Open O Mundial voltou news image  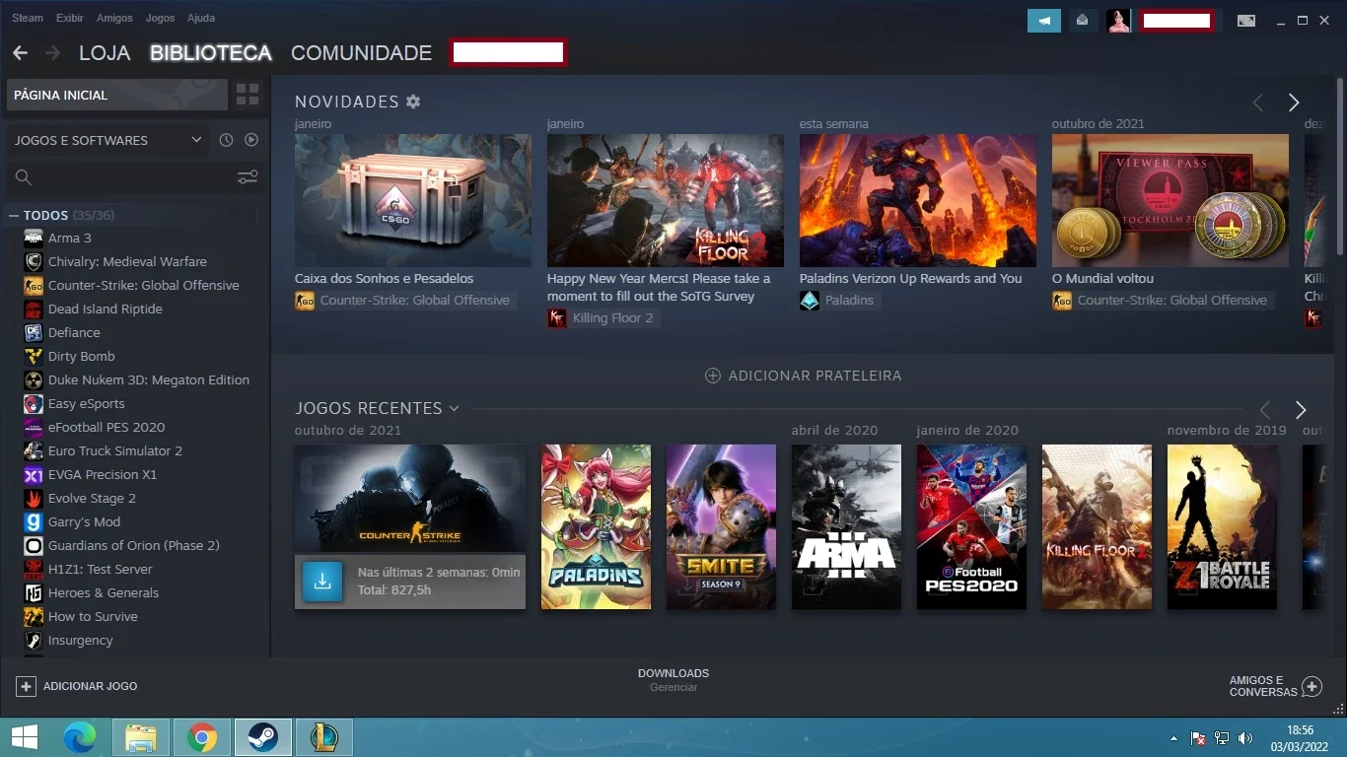click(x=1170, y=200)
